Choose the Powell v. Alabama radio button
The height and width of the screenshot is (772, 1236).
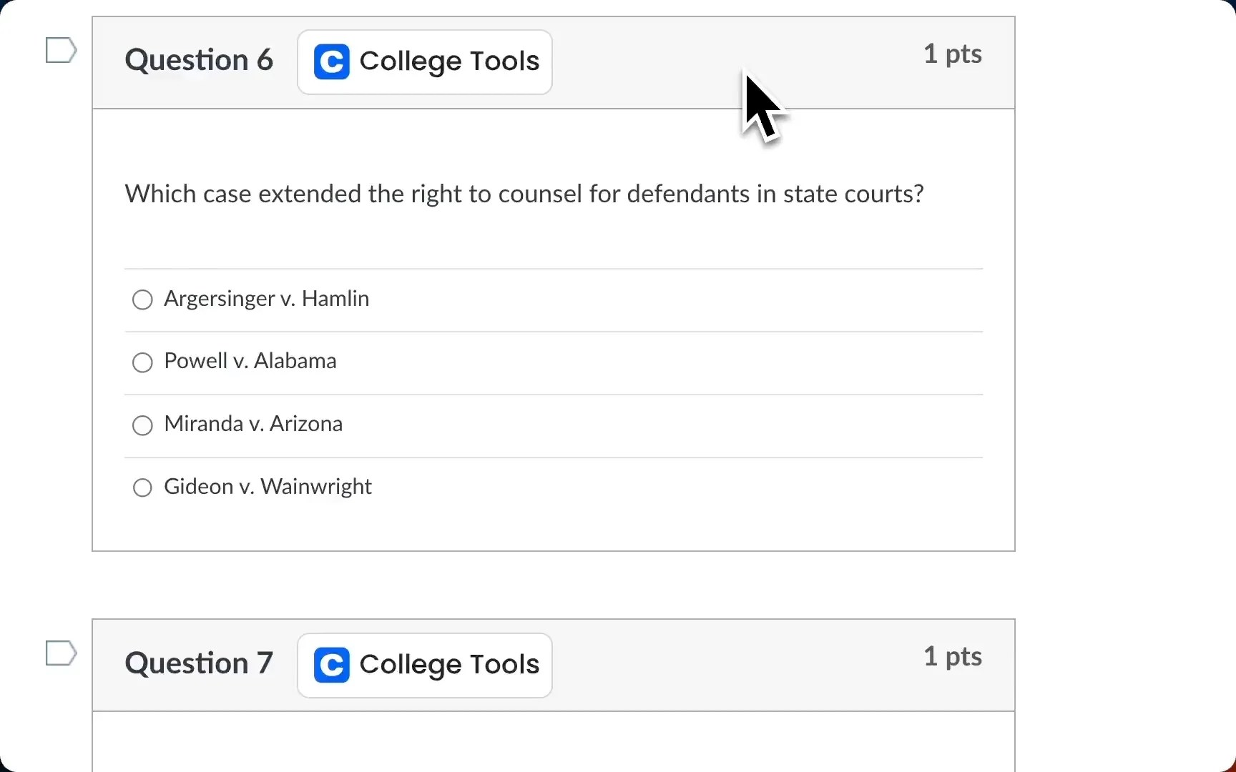coord(143,362)
